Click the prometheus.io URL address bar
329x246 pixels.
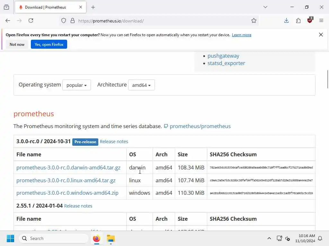[159, 21]
